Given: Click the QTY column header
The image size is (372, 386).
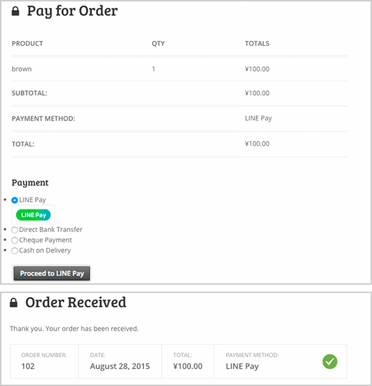Looking at the screenshot, I should [x=158, y=44].
